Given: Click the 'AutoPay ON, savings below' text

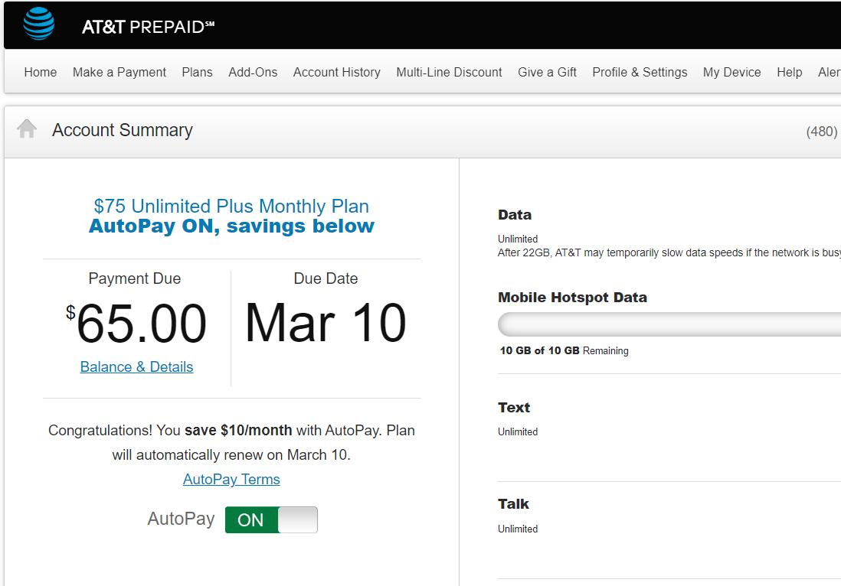Looking at the screenshot, I should (231, 226).
